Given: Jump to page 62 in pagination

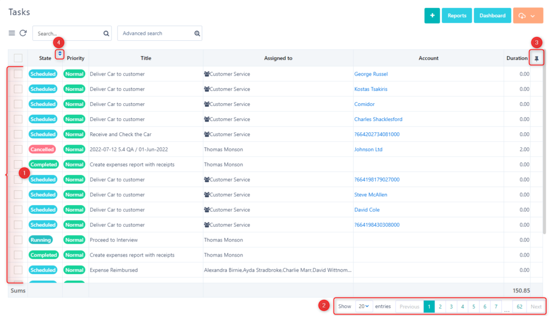Looking at the screenshot, I should tap(519, 306).
